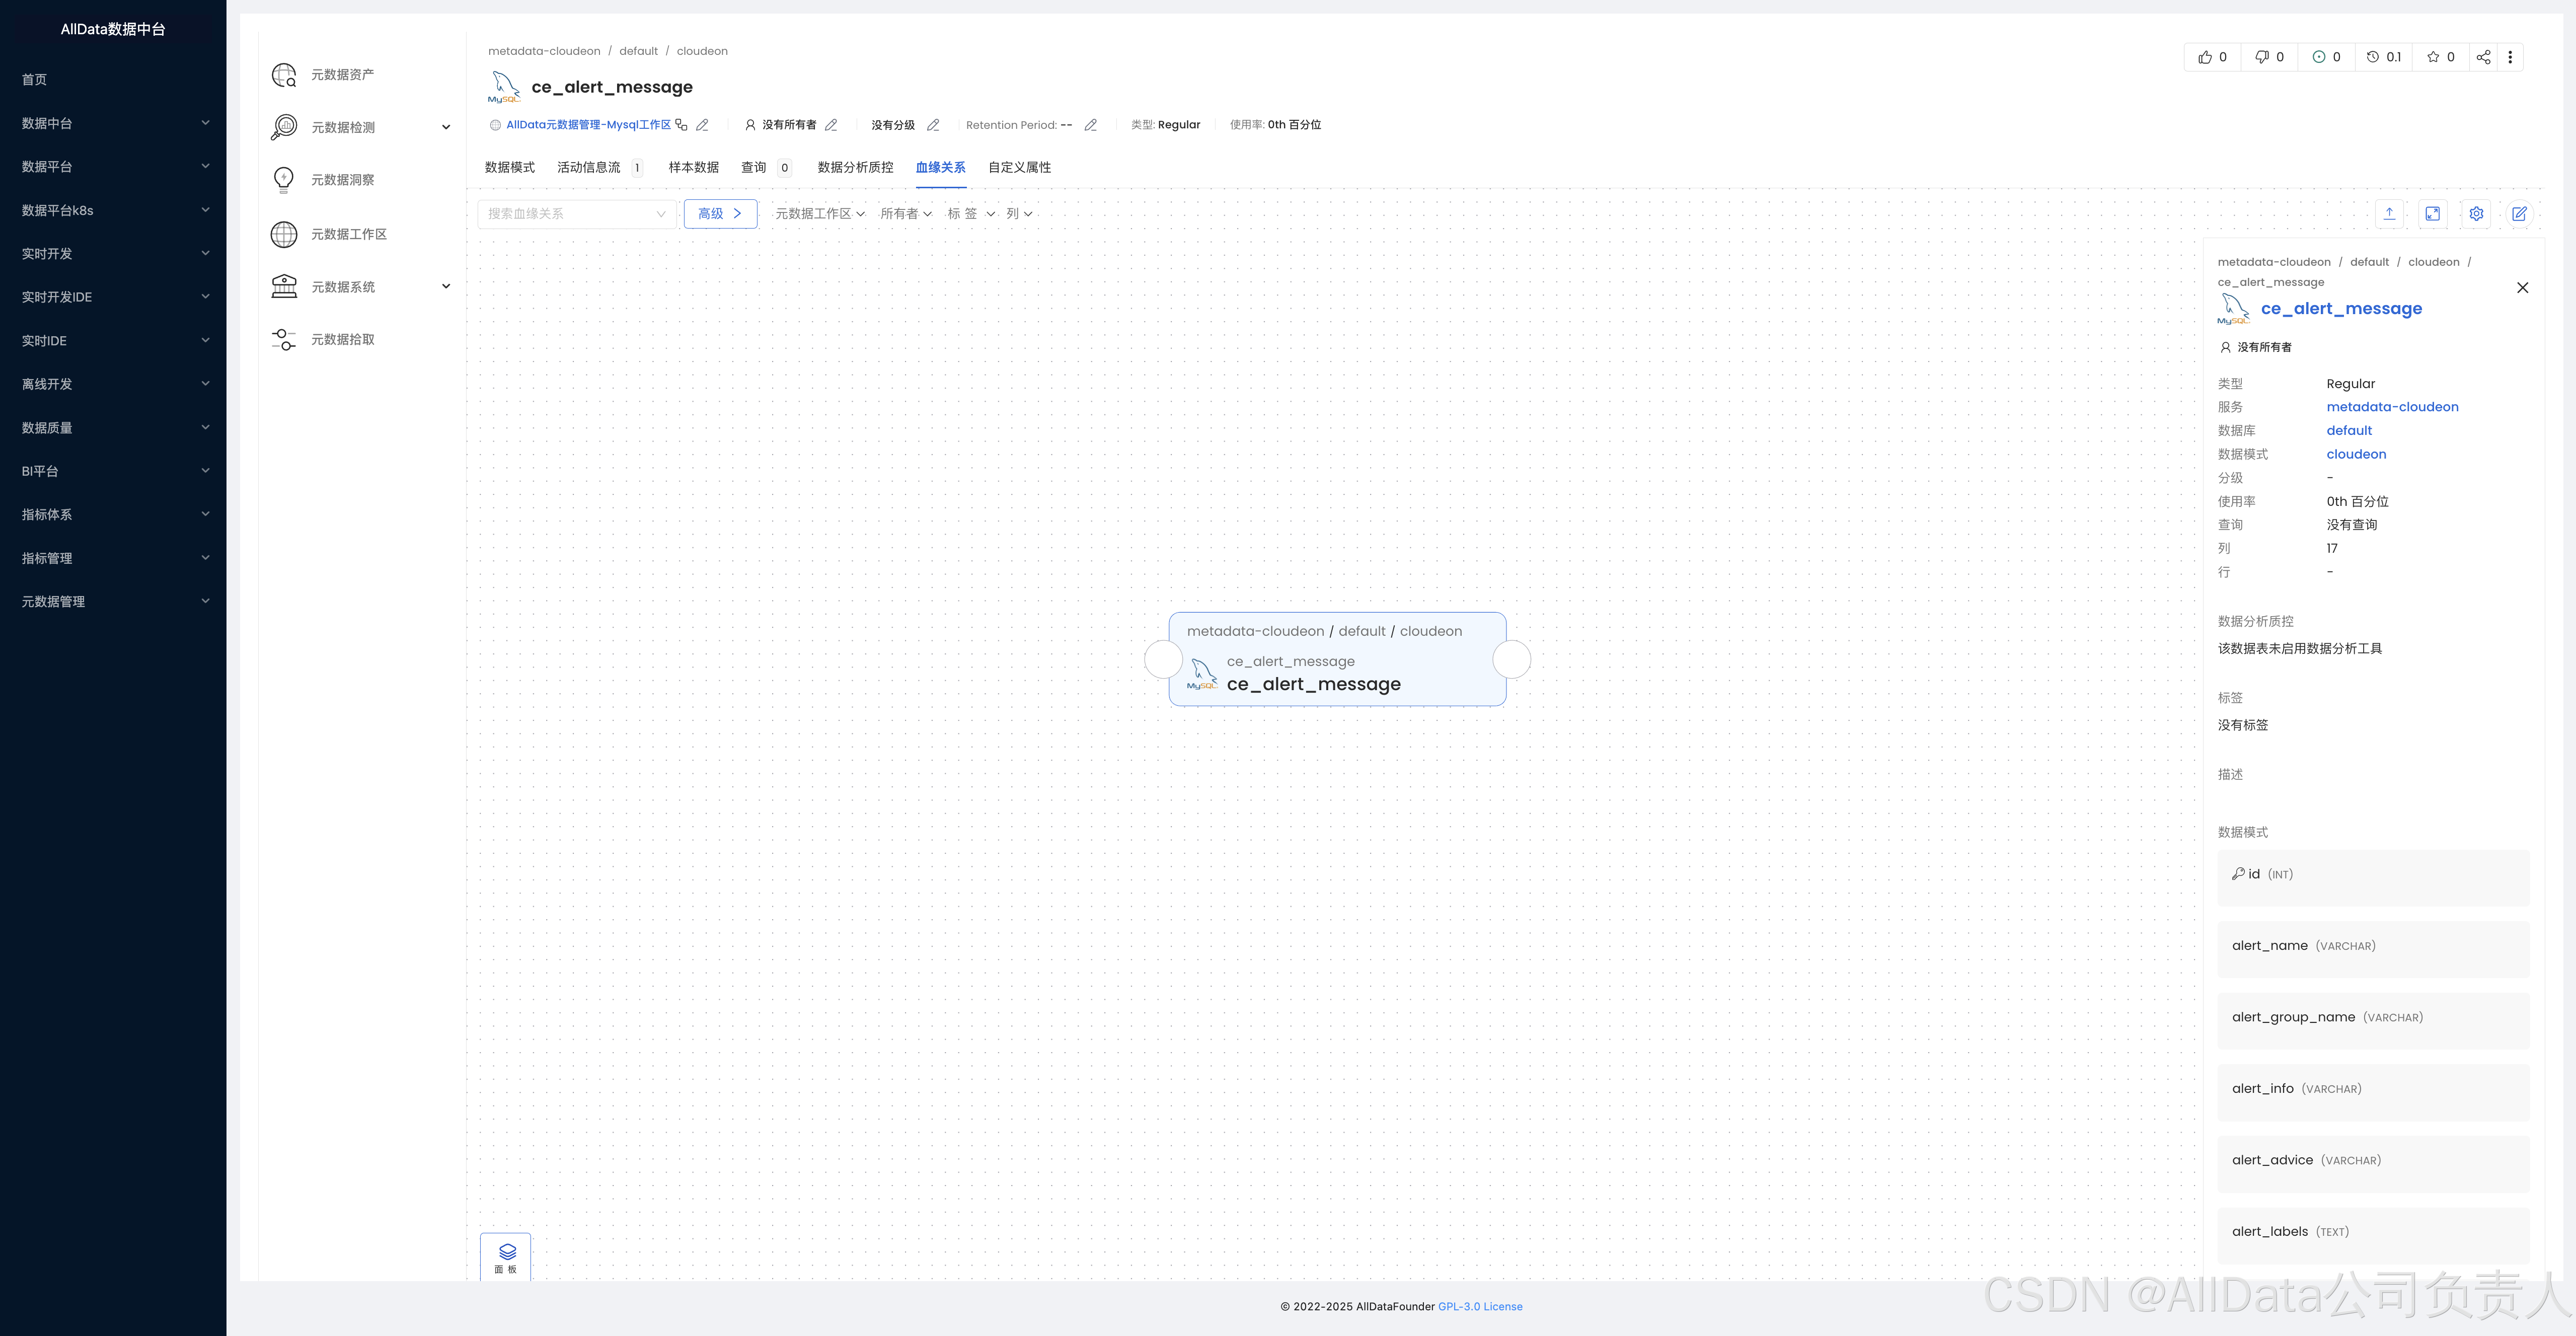2576x1336 pixels.
Task: Click the edit lineage pencil icon
Action: tap(2519, 213)
